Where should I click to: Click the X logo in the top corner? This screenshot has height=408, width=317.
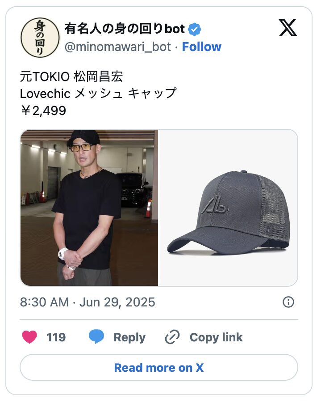[288, 29]
